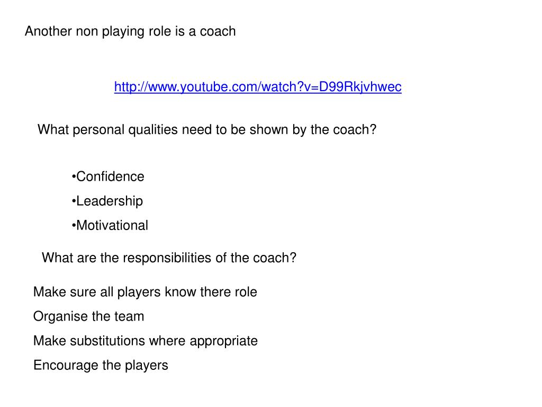
Task: Click the line 'Encourage the players'
Action: [101, 366]
